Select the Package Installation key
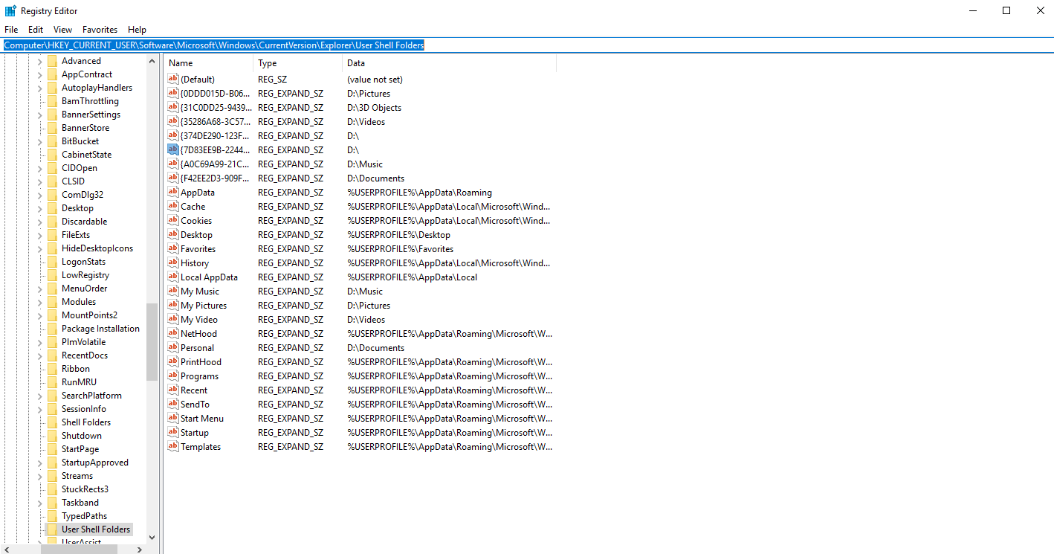Viewport: 1054px width, 554px height. tap(100, 329)
